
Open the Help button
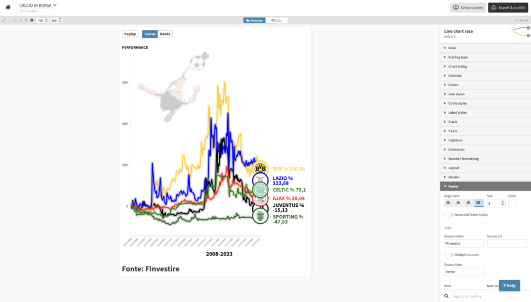coord(509,286)
